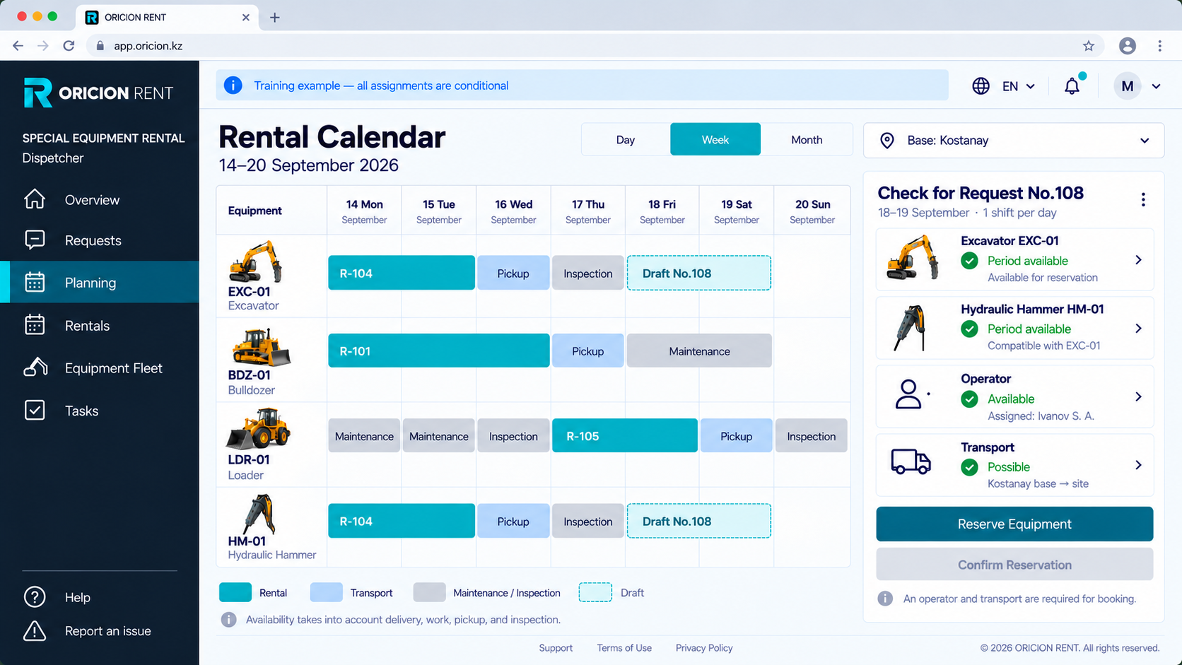This screenshot has width=1182, height=665.
Task: Open the R-105 rental block for LDR-01
Action: [625, 436]
